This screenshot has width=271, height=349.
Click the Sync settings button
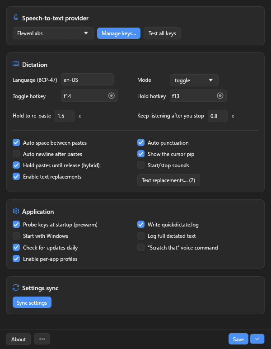click(32, 302)
